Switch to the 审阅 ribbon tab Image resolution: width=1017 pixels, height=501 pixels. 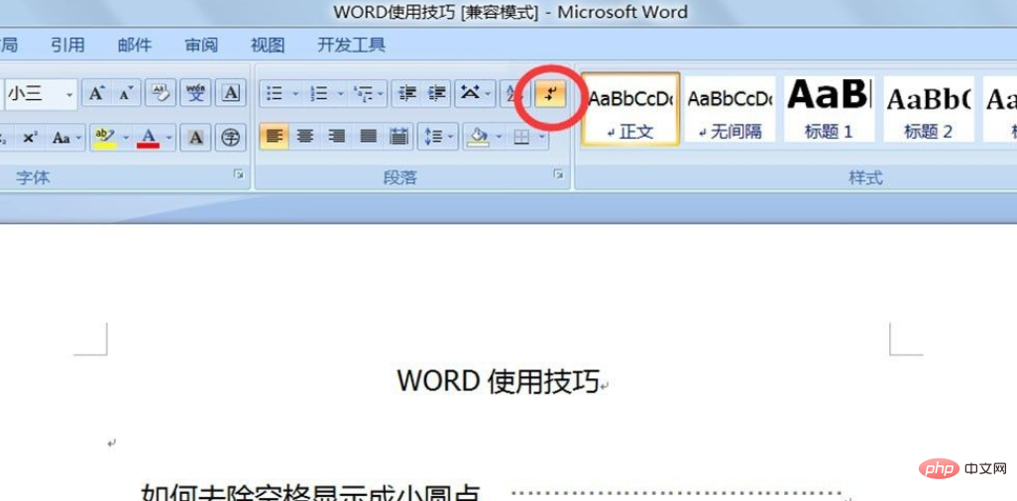click(x=201, y=45)
